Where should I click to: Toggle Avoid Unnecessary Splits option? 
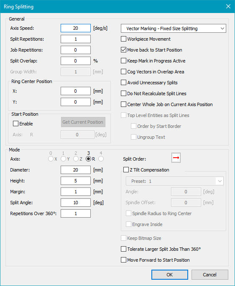[123, 83]
